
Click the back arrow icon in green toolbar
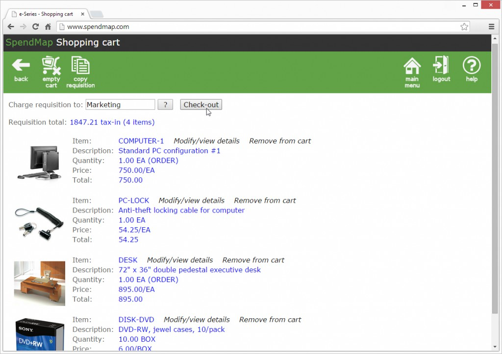pos(21,66)
